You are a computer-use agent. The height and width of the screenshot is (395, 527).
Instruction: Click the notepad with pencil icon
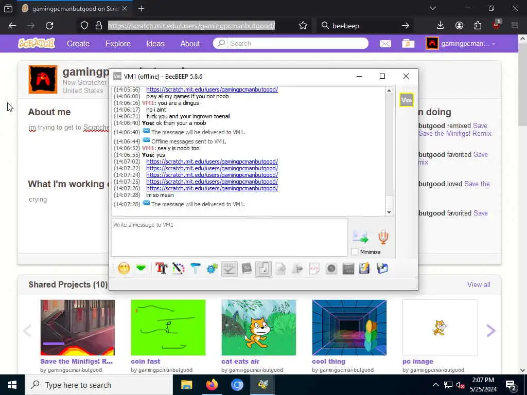(x=365, y=268)
